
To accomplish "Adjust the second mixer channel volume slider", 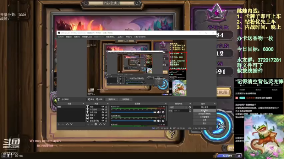I will 133,121.
